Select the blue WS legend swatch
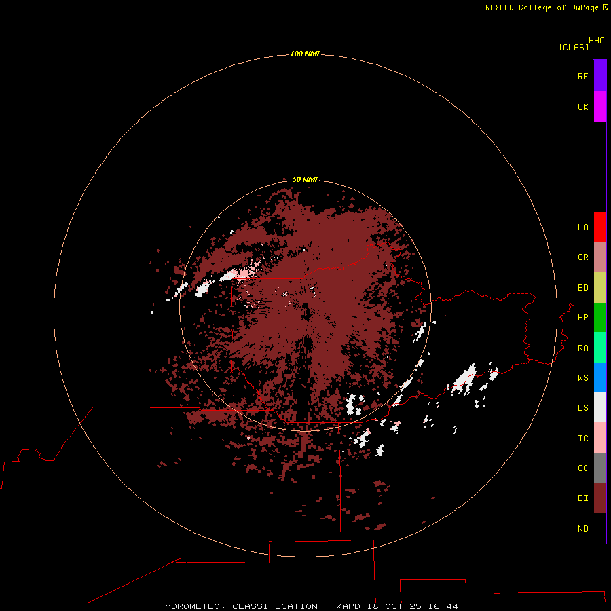This screenshot has height=611, width=611. point(599,377)
